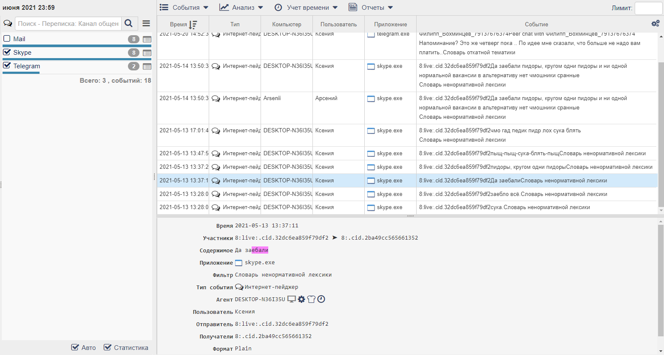Toggle the Статистика checkbox
The image size is (664, 355).
pos(108,347)
